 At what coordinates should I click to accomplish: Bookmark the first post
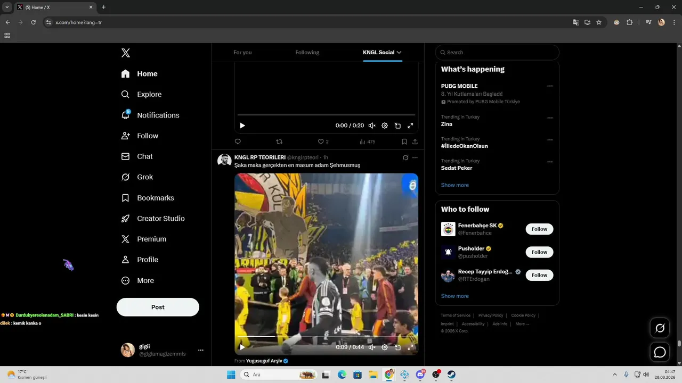click(404, 141)
